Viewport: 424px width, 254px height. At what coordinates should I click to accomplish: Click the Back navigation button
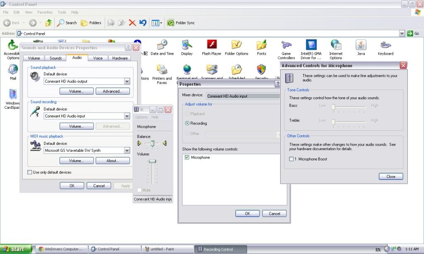click(11, 23)
